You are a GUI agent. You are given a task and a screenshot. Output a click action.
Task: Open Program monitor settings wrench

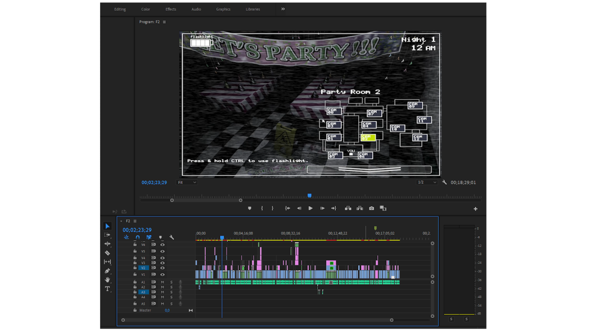coord(445,182)
